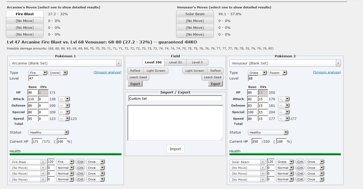Open Arcanine's Attack stat modifier dropdown
363x189 pixels.
click(64, 99)
